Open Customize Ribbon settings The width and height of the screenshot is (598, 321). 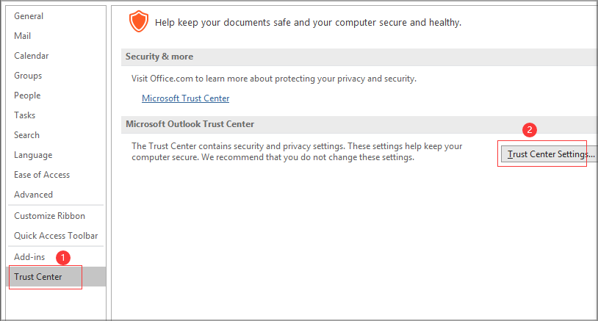[49, 216]
